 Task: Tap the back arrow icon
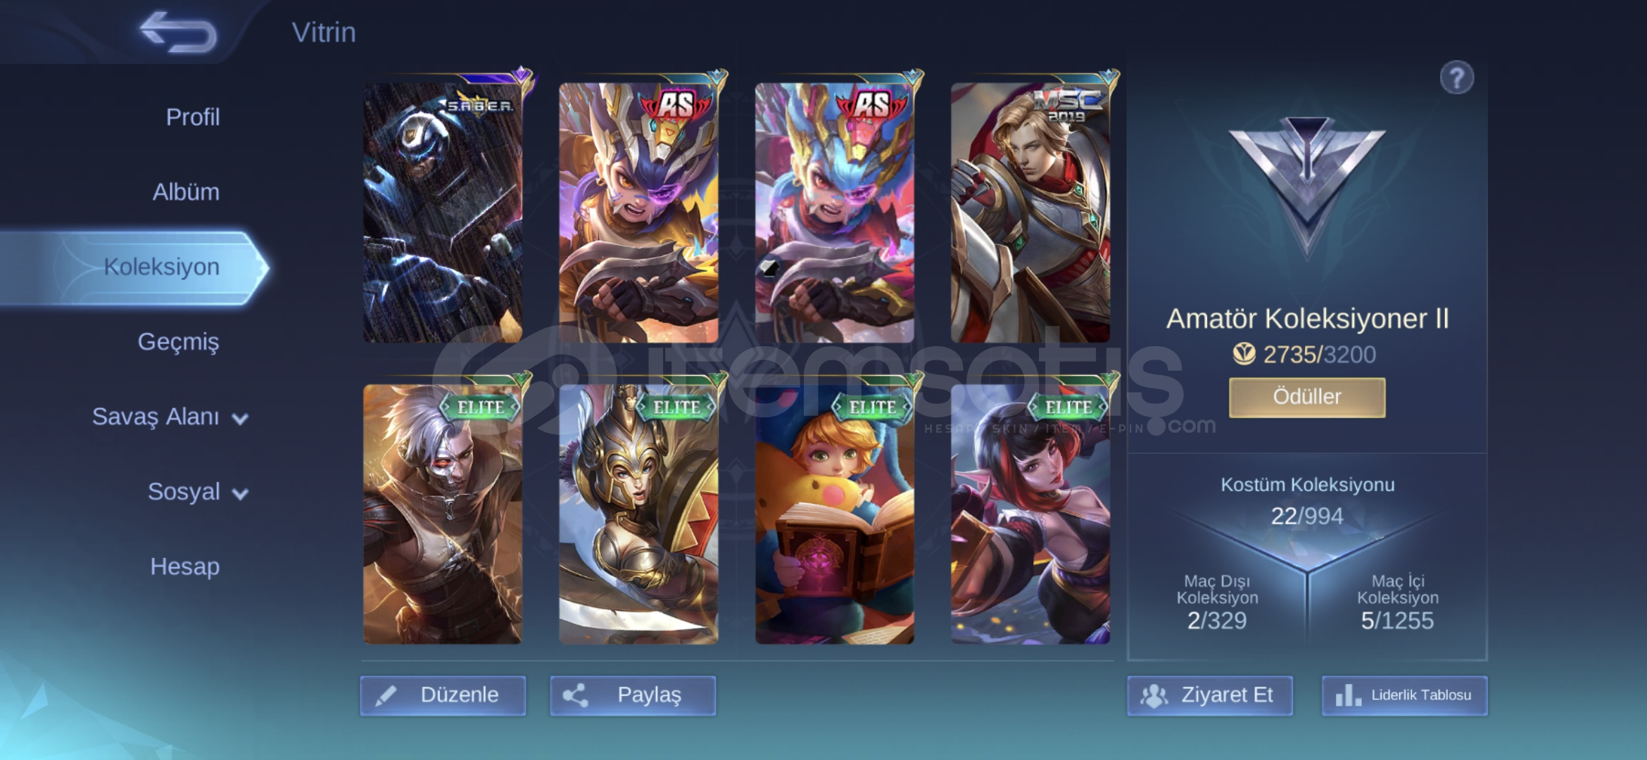(178, 32)
